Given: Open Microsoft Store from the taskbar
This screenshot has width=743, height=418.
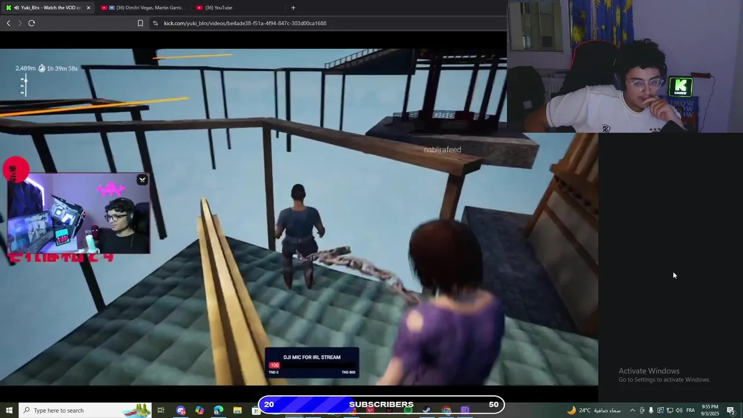Looking at the screenshot, I should [x=255, y=410].
